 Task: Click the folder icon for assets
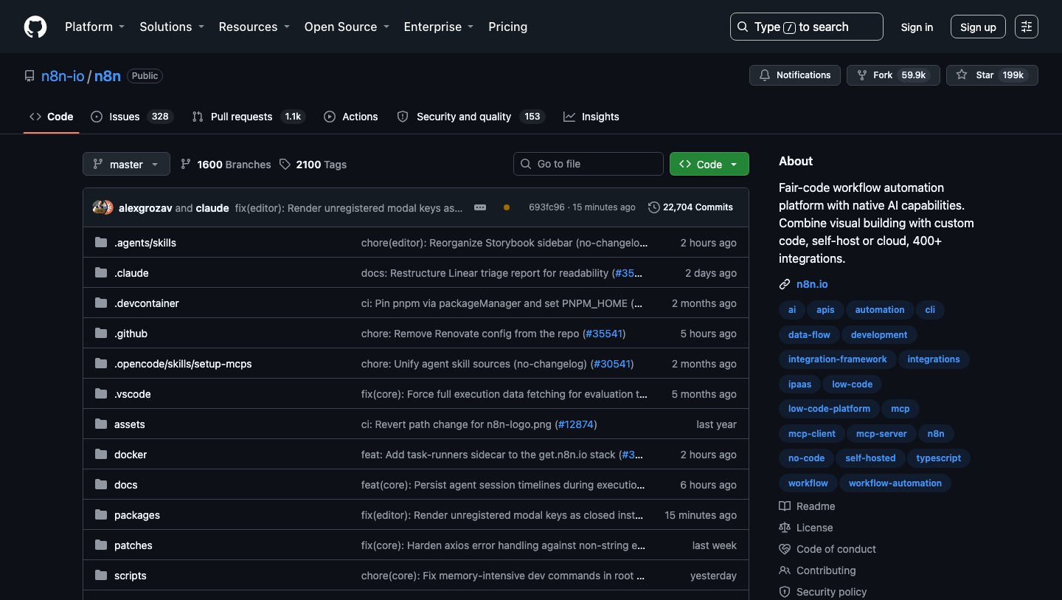[101, 424]
